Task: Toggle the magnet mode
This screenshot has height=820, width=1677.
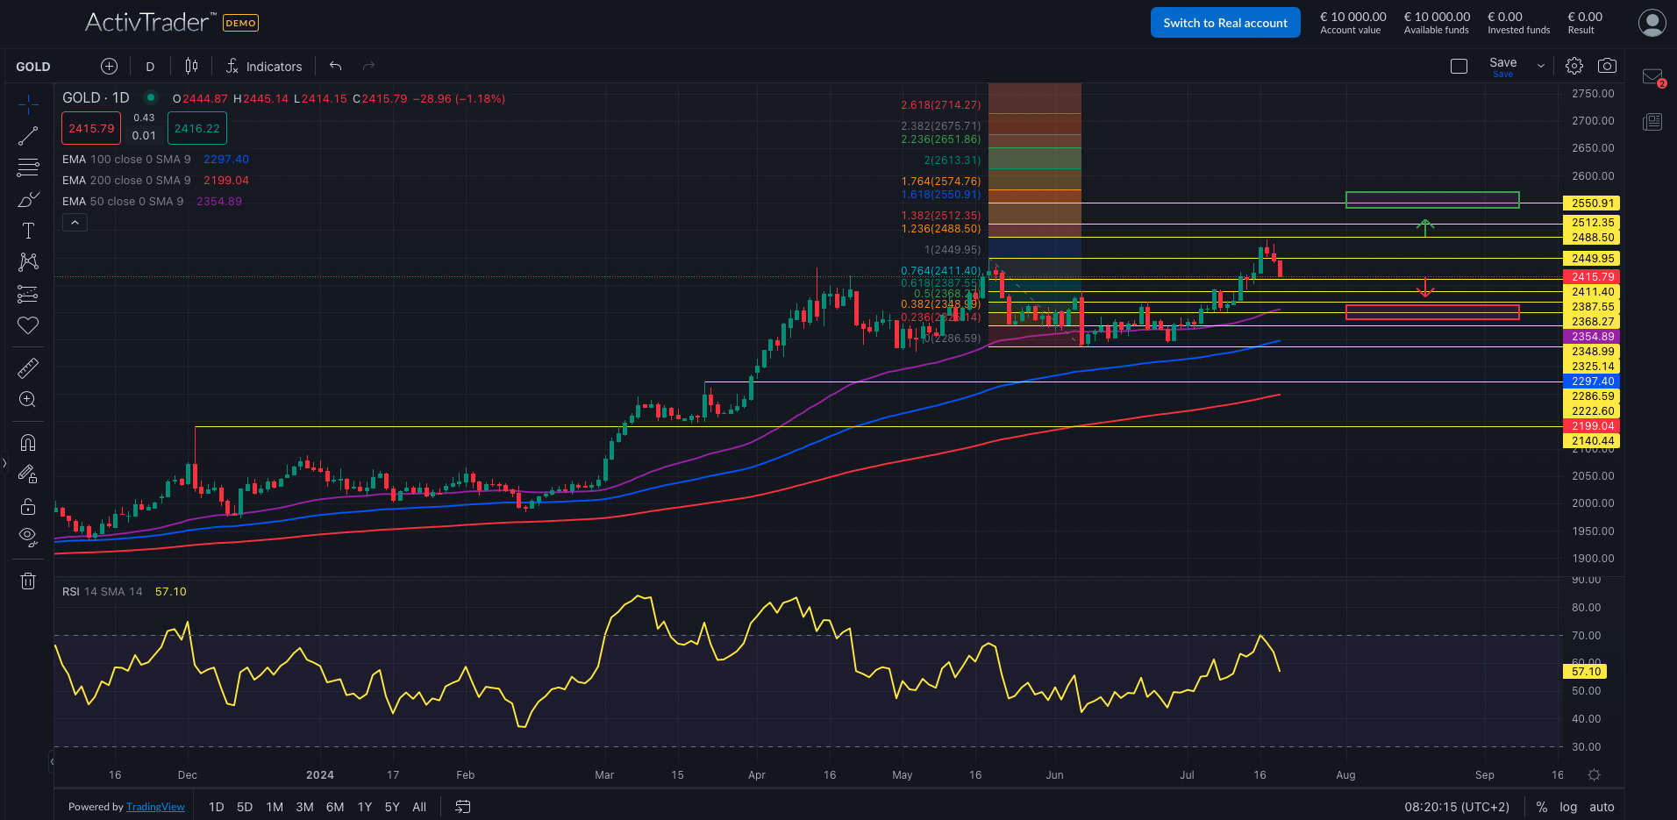Action: [28, 443]
